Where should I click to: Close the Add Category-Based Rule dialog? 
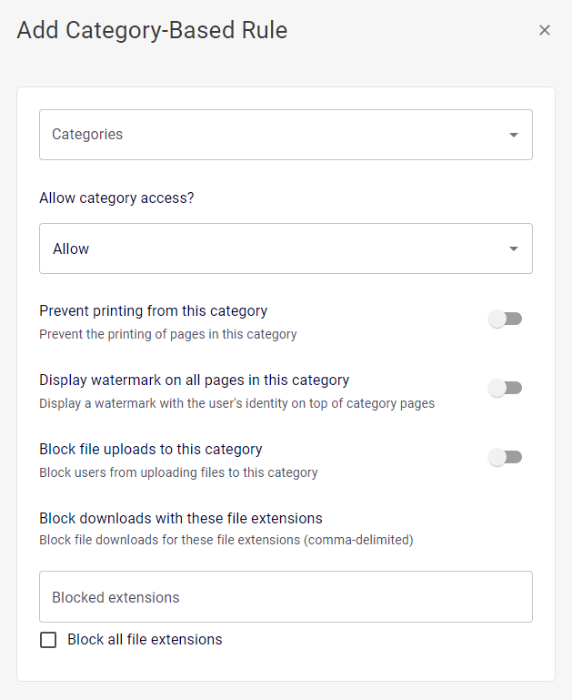coord(545,30)
